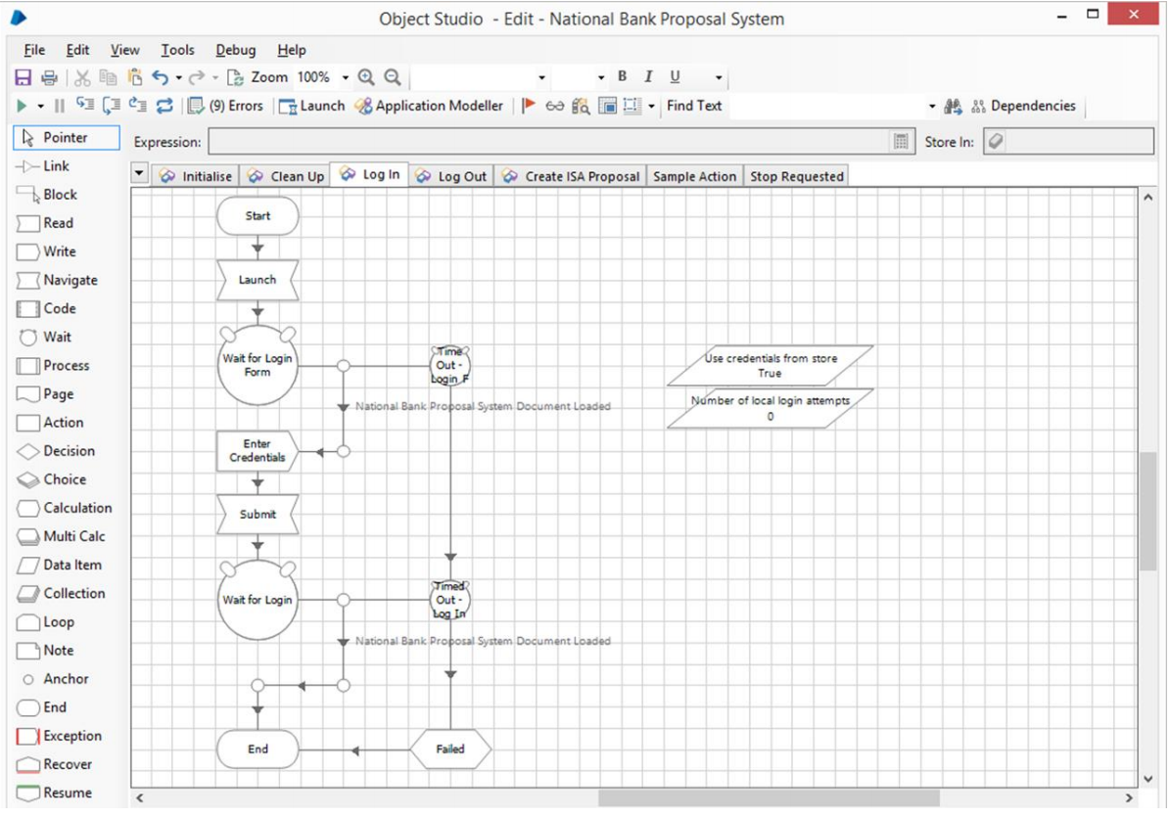Click the (9) Errors button
1170x817 pixels.
(x=226, y=106)
